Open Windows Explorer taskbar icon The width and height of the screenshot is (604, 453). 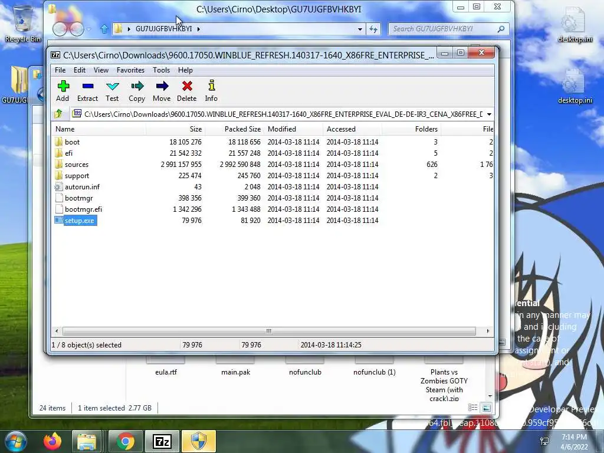[87, 441]
